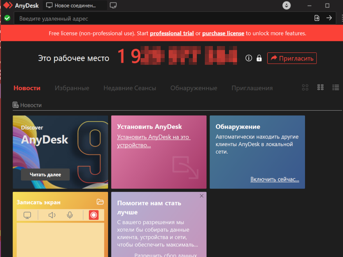The image size is (343, 257).
Task: Start recording with the red record button
Action: point(93,215)
